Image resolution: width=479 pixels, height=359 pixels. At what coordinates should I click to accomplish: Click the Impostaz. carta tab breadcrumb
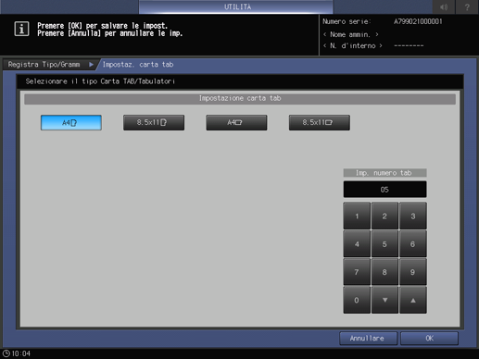click(x=138, y=65)
